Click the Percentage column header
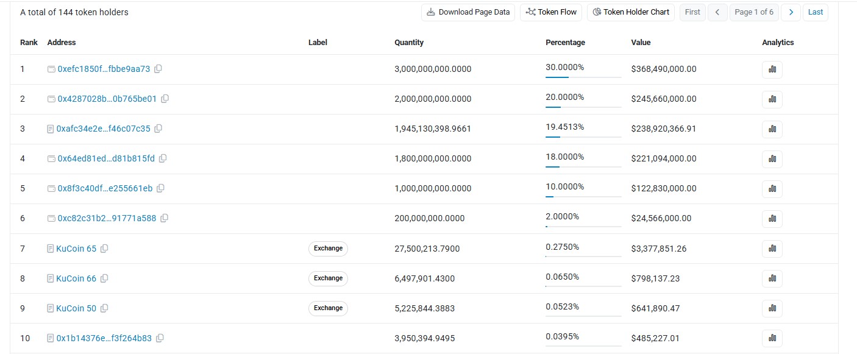Screen dimensions: 857x354 [x=565, y=43]
